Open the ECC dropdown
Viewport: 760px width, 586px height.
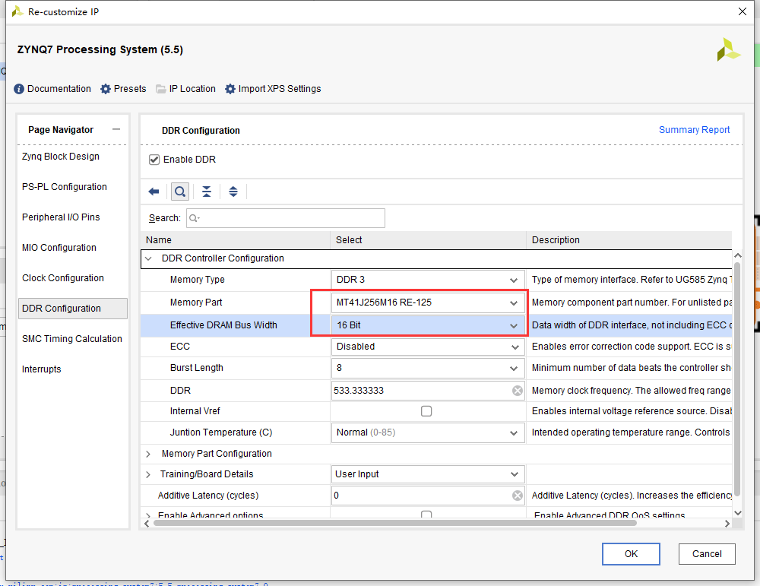(x=428, y=347)
